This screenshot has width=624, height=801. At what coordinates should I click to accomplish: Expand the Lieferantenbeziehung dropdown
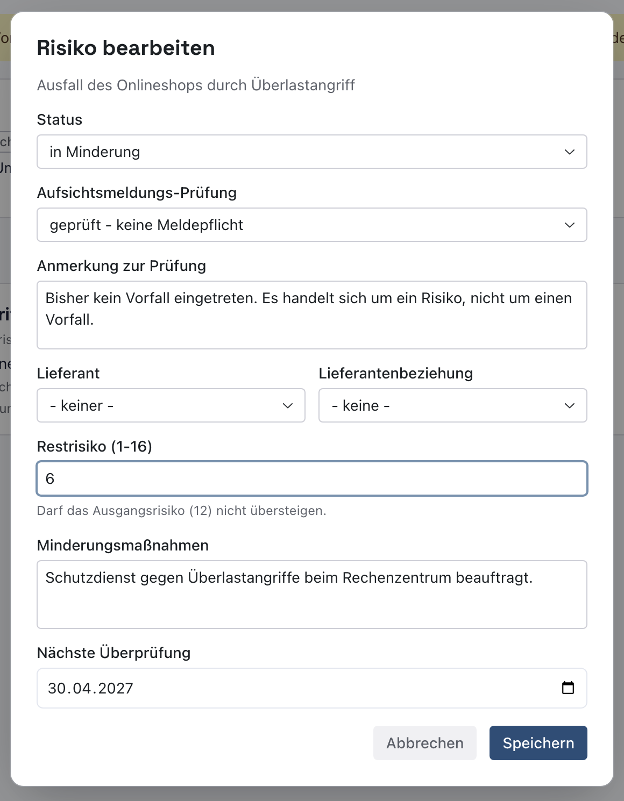click(453, 405)
